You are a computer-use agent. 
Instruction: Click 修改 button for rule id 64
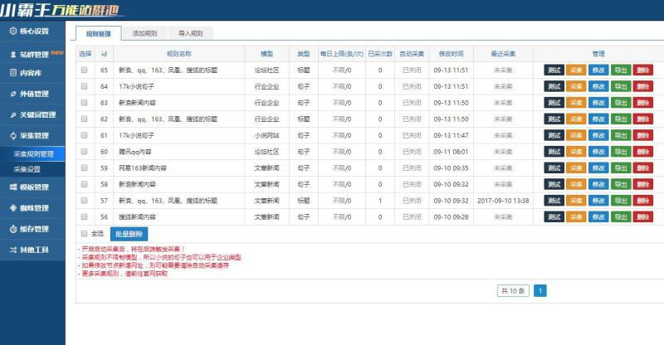tap(598, 86)
